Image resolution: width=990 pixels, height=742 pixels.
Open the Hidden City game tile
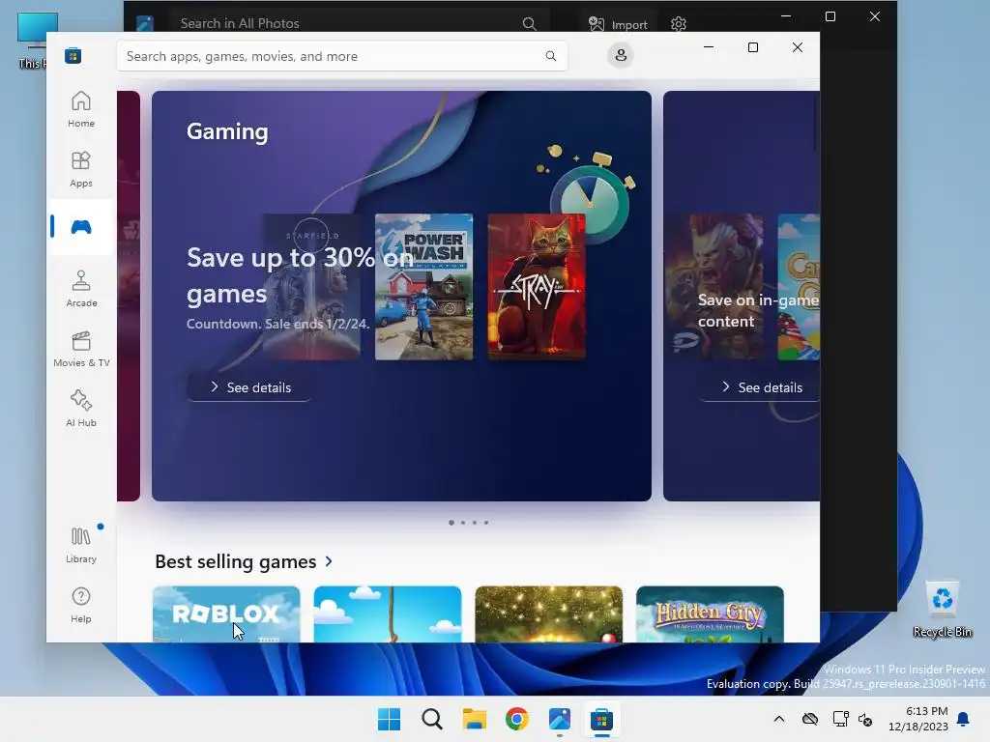710,614
